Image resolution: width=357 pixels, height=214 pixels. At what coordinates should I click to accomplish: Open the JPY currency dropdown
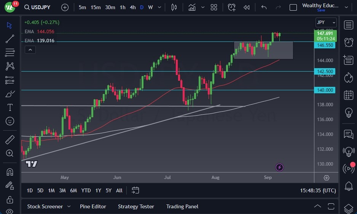(326, 22)
